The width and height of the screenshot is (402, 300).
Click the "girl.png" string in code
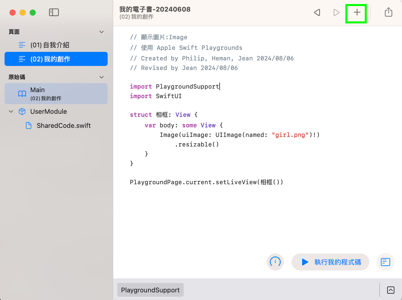(290, 135)
